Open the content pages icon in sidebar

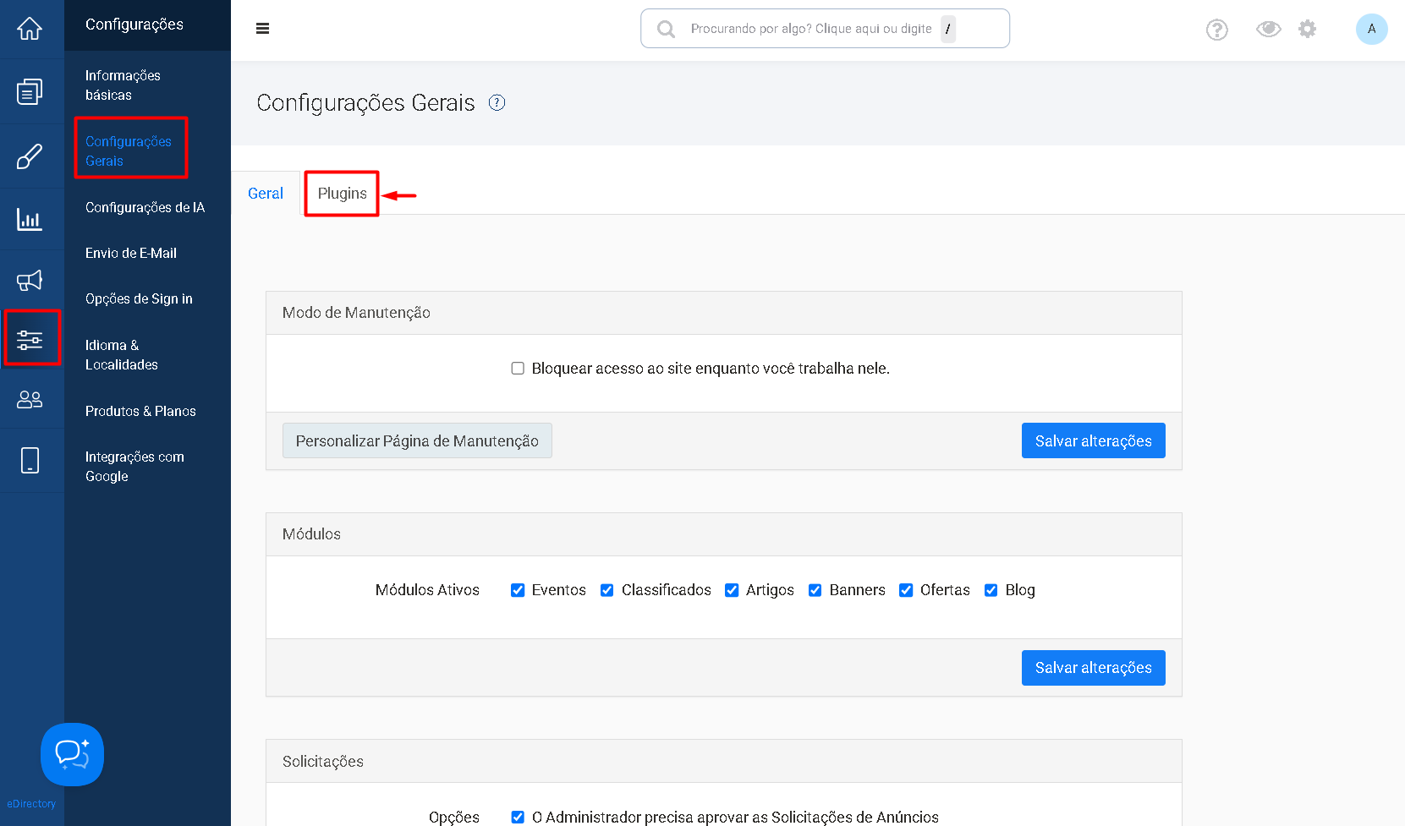[30, 91]
